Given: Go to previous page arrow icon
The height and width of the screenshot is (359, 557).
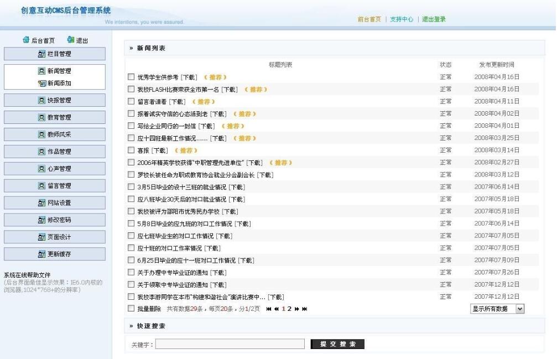Looking at the screenshot, I should pos(277,309).
